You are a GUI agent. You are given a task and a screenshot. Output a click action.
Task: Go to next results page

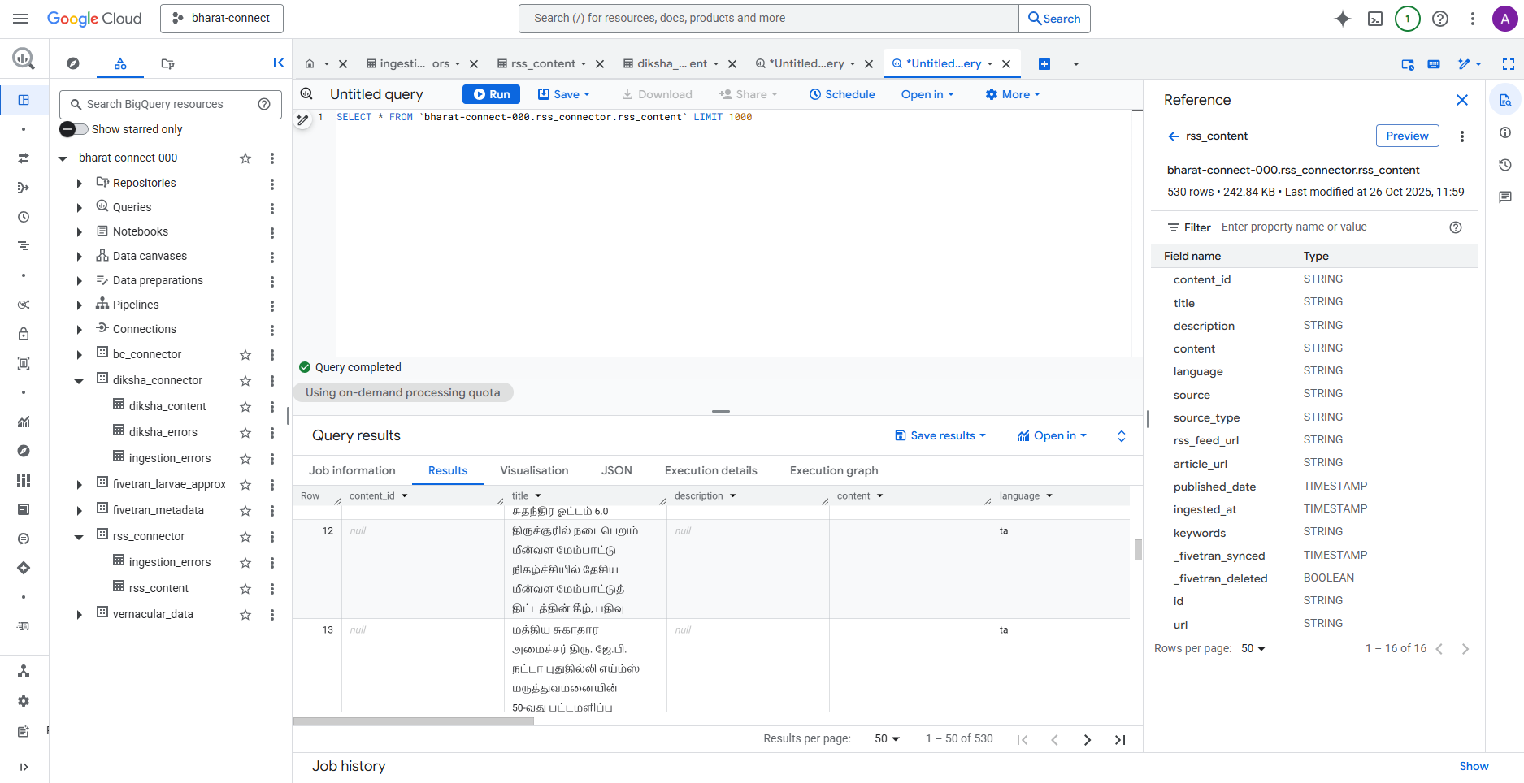pos(1087,740)
